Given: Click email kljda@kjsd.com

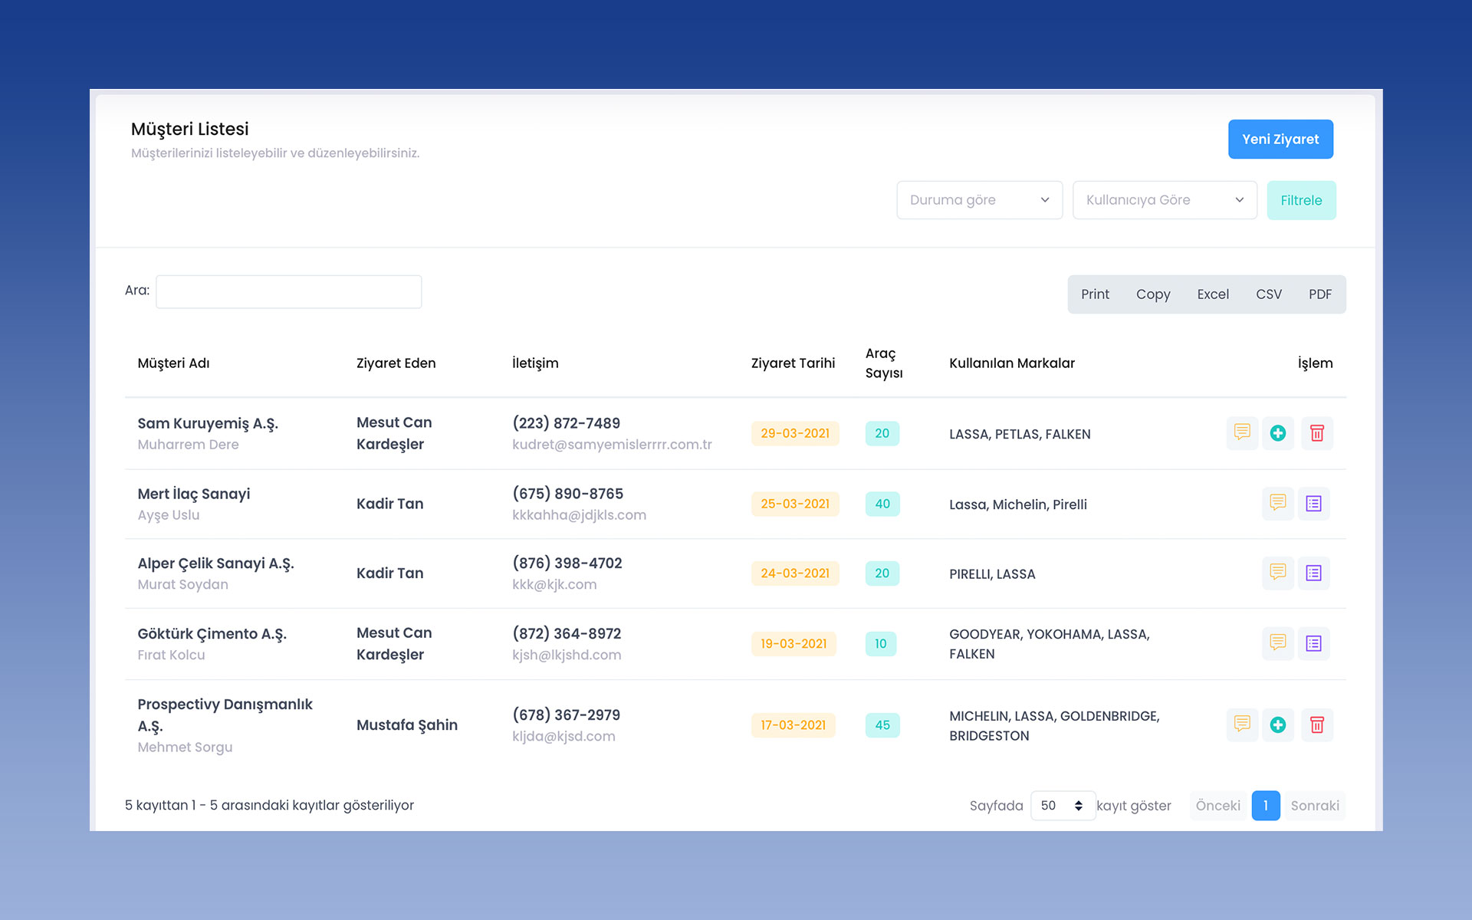Looking at the screenshot, I should click(563, 736).
